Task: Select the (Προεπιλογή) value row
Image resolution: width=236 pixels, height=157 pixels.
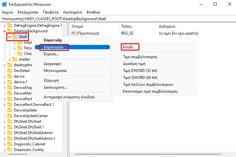Action: click(x=88, y=33)
